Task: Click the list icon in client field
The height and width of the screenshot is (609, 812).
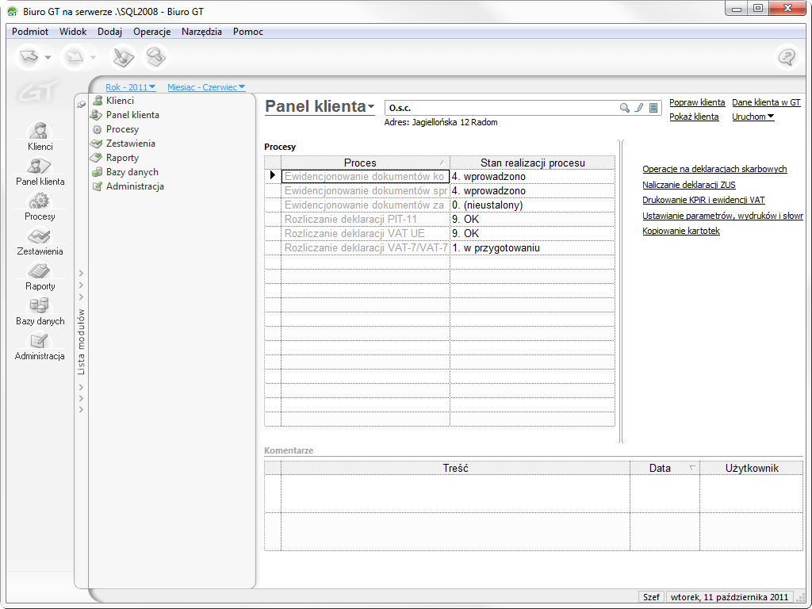Action: pos(653,108)
